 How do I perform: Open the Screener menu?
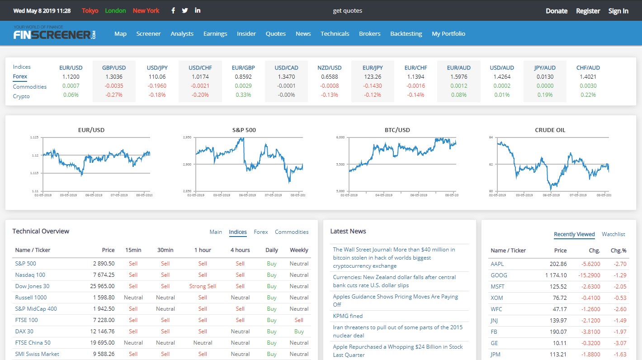click(x=149, y=33)
